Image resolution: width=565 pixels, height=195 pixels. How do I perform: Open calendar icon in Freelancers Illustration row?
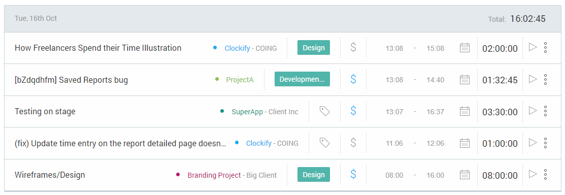pos(465,48)
